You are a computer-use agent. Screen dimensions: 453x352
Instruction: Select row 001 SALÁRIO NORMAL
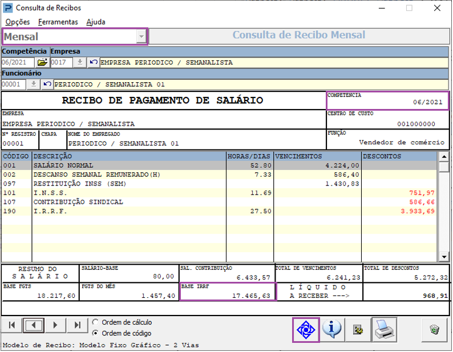pyautogui.click(x=220, y=165)
